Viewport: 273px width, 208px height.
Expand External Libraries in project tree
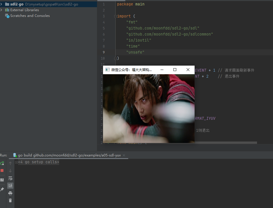coord(1,10)
